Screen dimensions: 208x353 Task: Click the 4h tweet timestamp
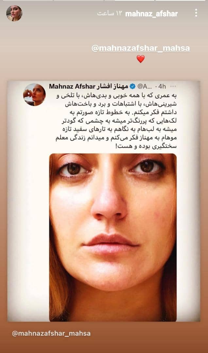coord(163,86)
